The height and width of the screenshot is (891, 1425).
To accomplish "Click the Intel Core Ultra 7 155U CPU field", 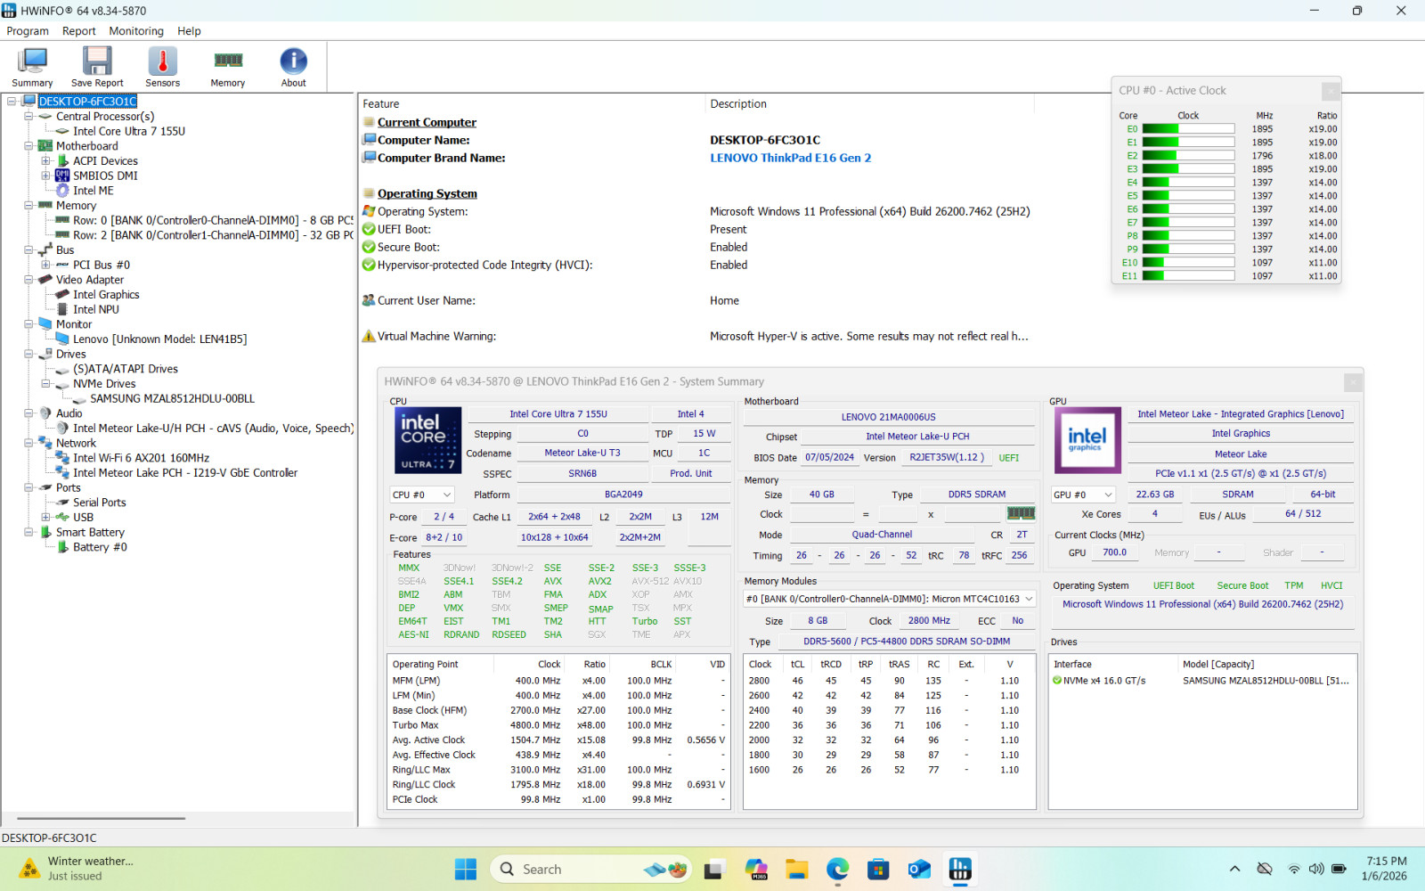I will (558, 414).
